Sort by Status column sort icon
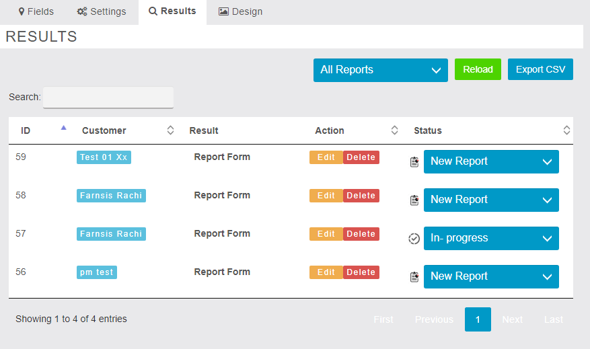 tap(566, 130)
